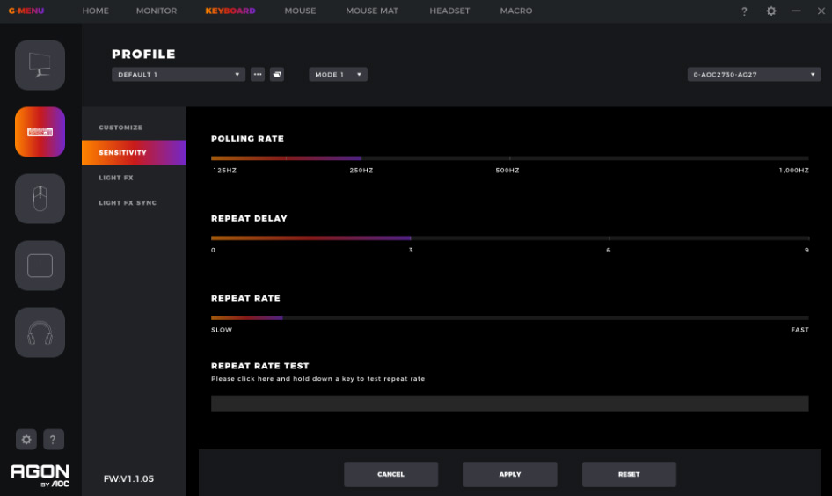Screen dimensions: 832x496
Task: Click the SLOW repeat rate label
Action: click(x=222, y=330)
